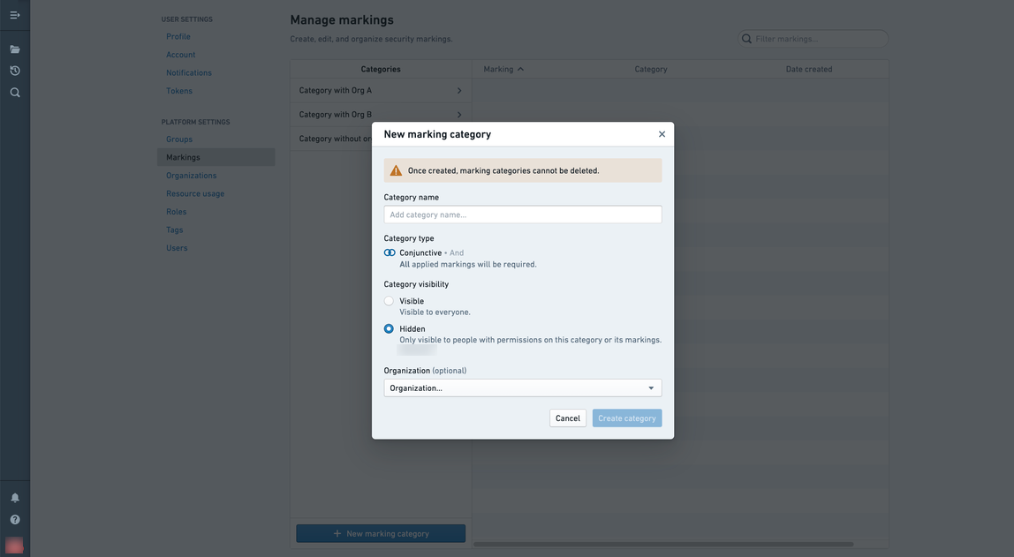1014x557 pixels.
Task: Click the horizontal scrollbar below markings table
Action: click(662, 544)
